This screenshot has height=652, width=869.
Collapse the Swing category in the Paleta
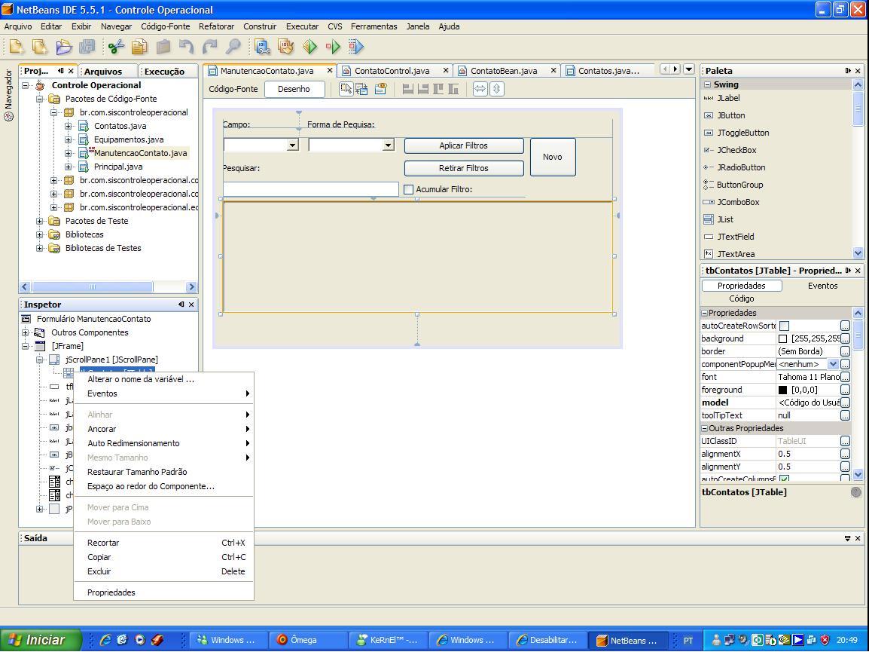tap(708, 85)
